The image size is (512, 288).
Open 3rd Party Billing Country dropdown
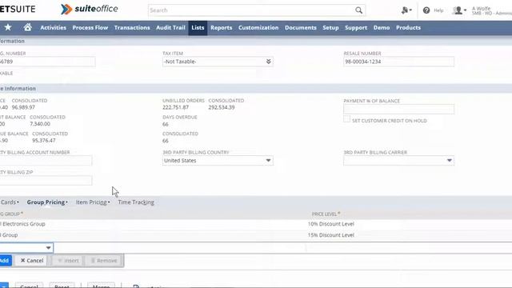(268, 160)
